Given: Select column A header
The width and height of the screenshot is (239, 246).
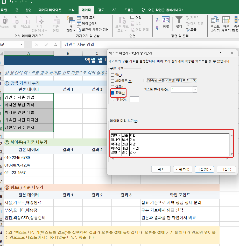Looking at the screenshot, I should pyautogui.click(x=29, y=53).
